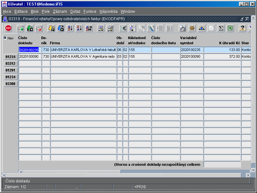Click the 133.00 K úhradě cell
Image resolution: width=257 pixels, height=193 pixels.
[222, 50]
